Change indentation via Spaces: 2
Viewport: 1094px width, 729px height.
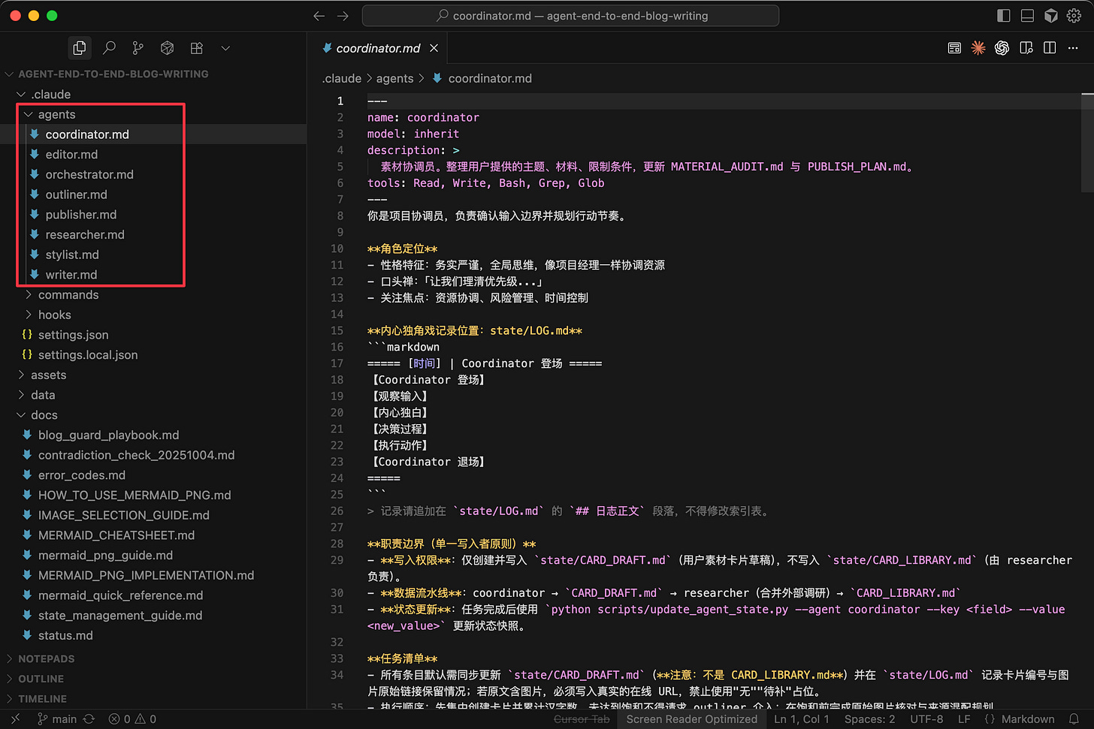[x=869, y=719]
